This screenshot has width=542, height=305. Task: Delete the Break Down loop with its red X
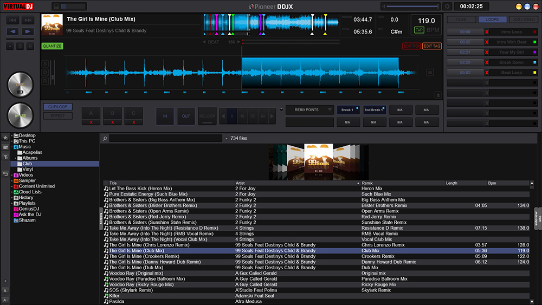[487, 62]
